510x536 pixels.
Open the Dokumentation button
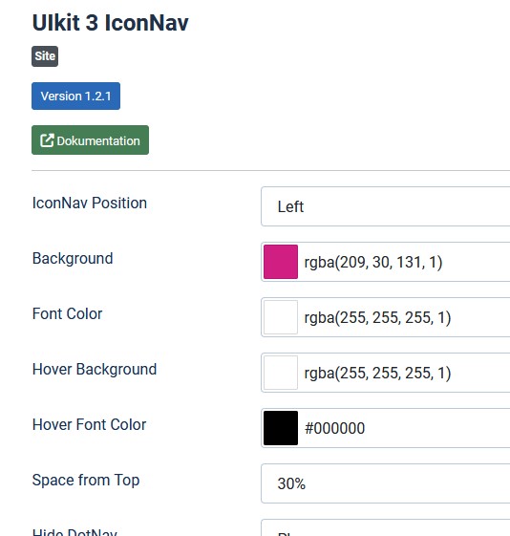pyautogui.click(x=90, y=140)
